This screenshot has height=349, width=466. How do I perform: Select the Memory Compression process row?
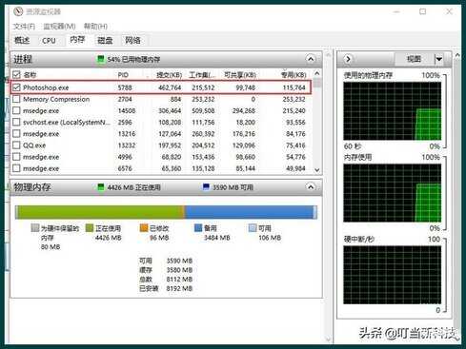click(x=161, y=99)
